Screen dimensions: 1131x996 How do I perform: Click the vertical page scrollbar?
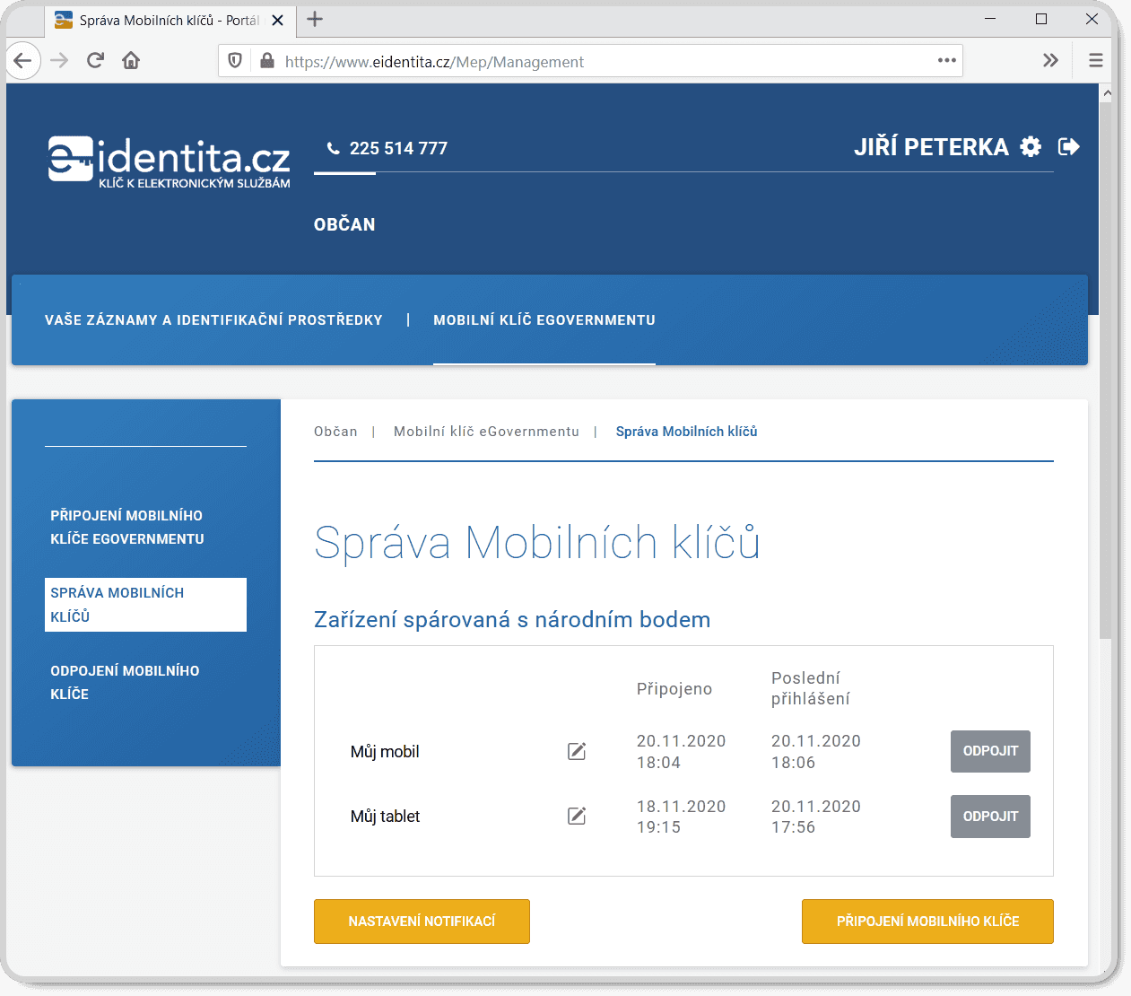pyautogui.click(x=1106, y=369)
